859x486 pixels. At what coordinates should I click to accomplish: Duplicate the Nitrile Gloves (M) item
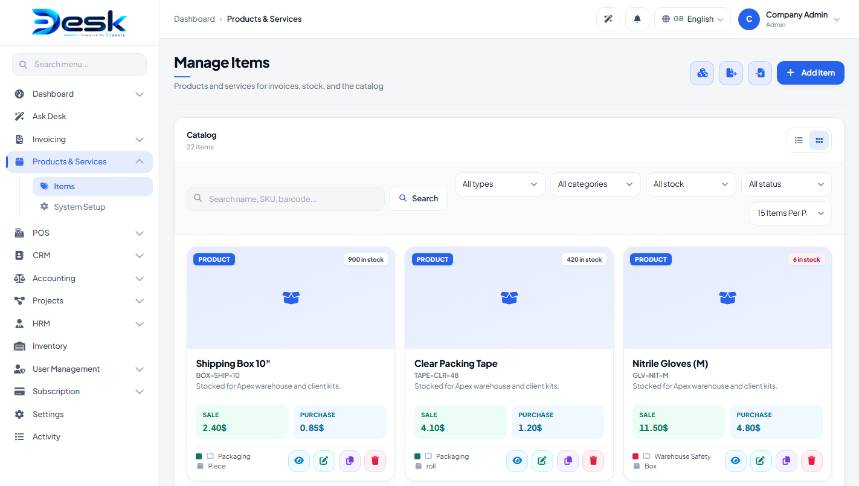(x=786, y=461)
